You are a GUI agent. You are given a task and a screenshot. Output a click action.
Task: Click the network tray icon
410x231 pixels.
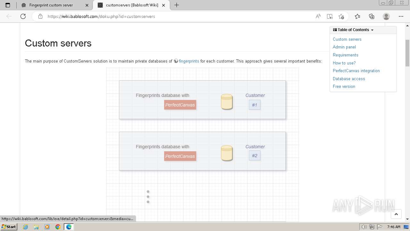pyautogui.click(x=372, y=227)
